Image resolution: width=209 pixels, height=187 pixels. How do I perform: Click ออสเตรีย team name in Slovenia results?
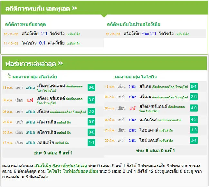pyautogui.click(x=46, y=143)
